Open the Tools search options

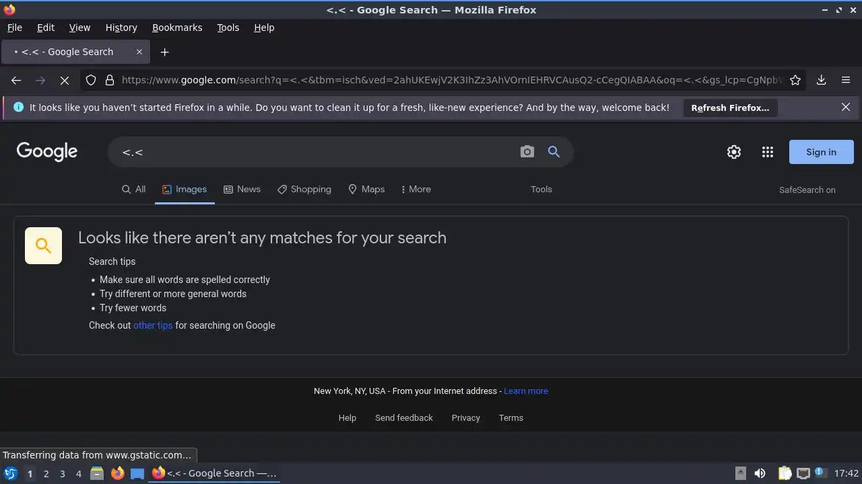click(x=541, y=189)
